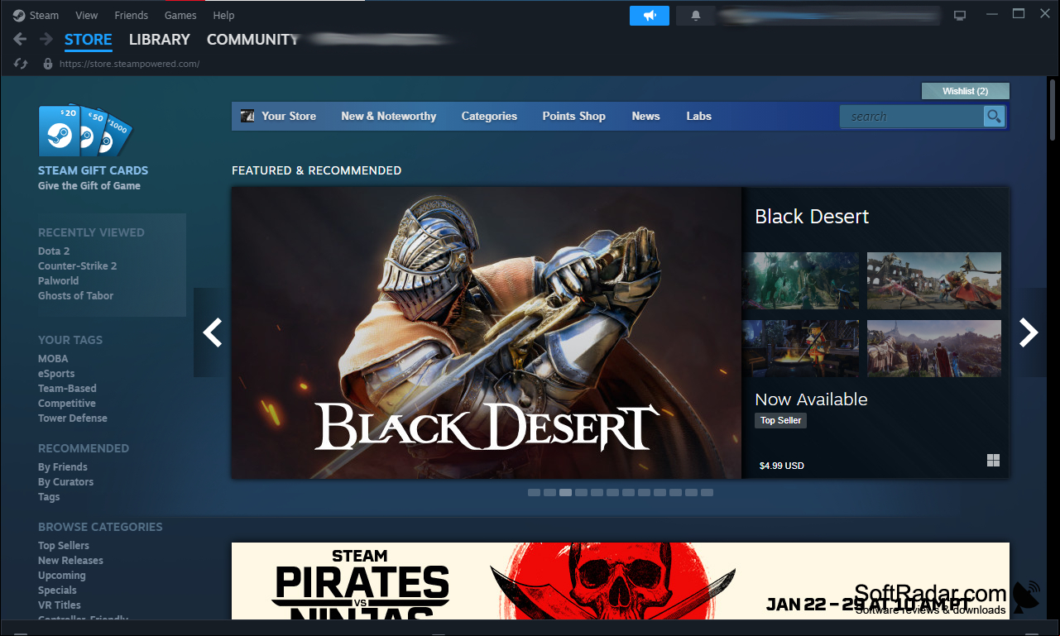
Task: Show next featured game arrow
Action: tap(1029, 332)
